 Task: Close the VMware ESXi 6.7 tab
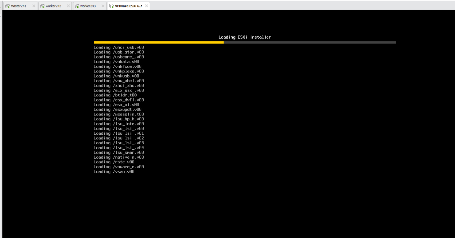pos(147,6)
